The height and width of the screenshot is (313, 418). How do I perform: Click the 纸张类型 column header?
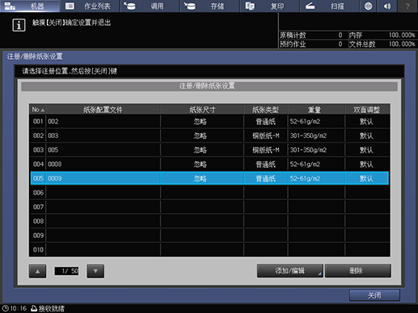click(x=266, y=110)
